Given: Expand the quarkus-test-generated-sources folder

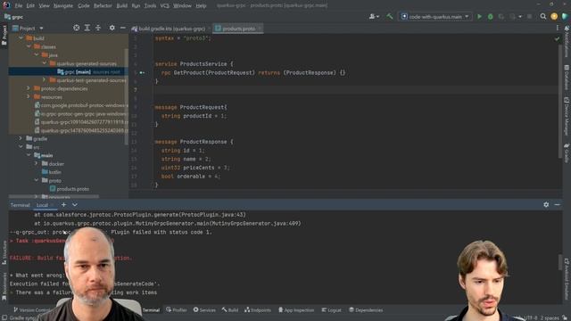Looking at the screenshot, I should coord(45,80).
